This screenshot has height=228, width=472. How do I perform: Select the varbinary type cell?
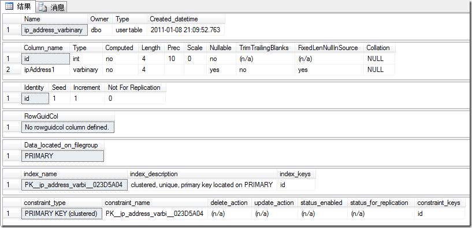pyautogui.click(x=87, y=70)
